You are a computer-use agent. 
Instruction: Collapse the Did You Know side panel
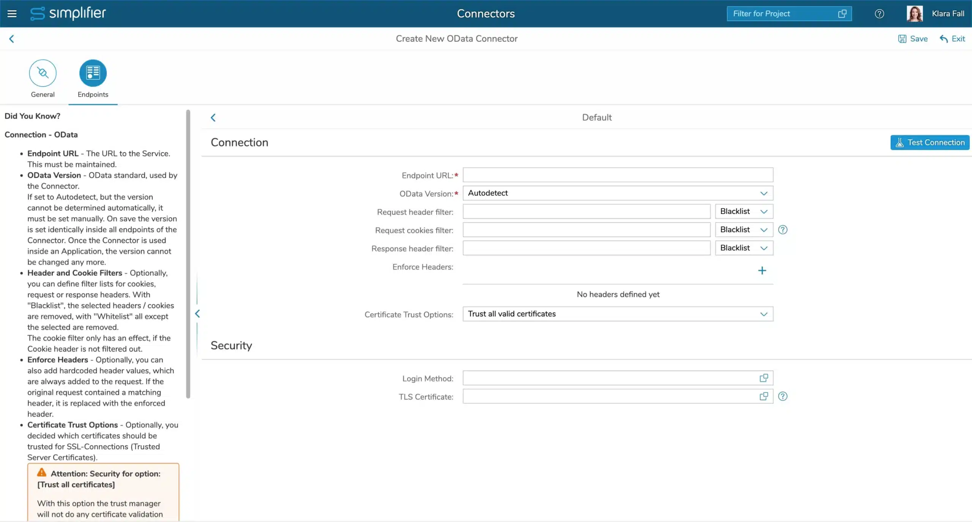pos(197,314)
